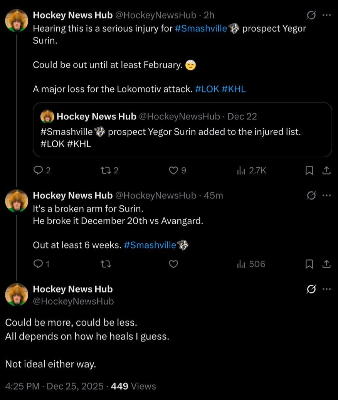The image size is (338, 400).
Task: Reply to the broken arm tweet
Action: pos(38,264)
